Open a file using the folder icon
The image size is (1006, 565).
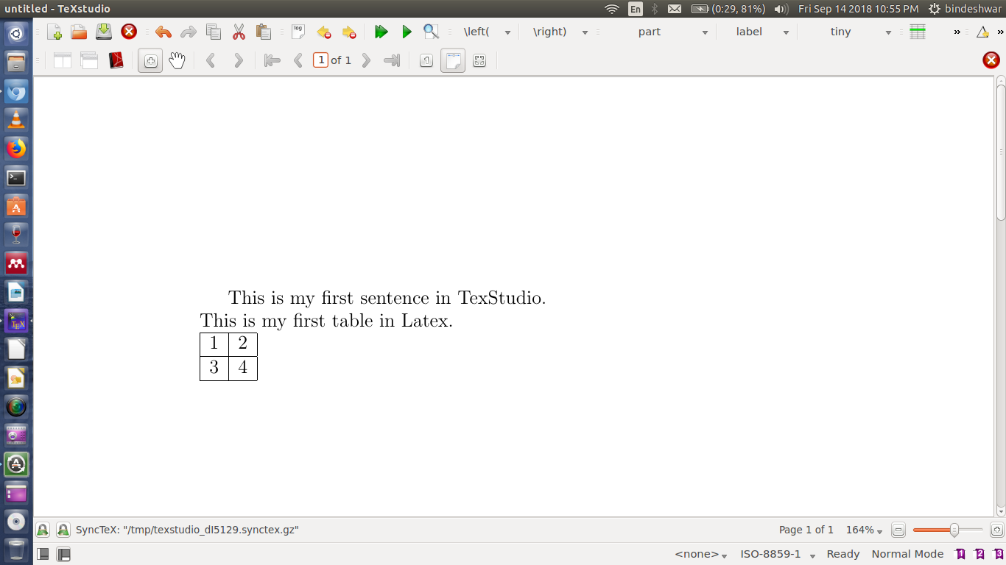(x=79, y=32)
